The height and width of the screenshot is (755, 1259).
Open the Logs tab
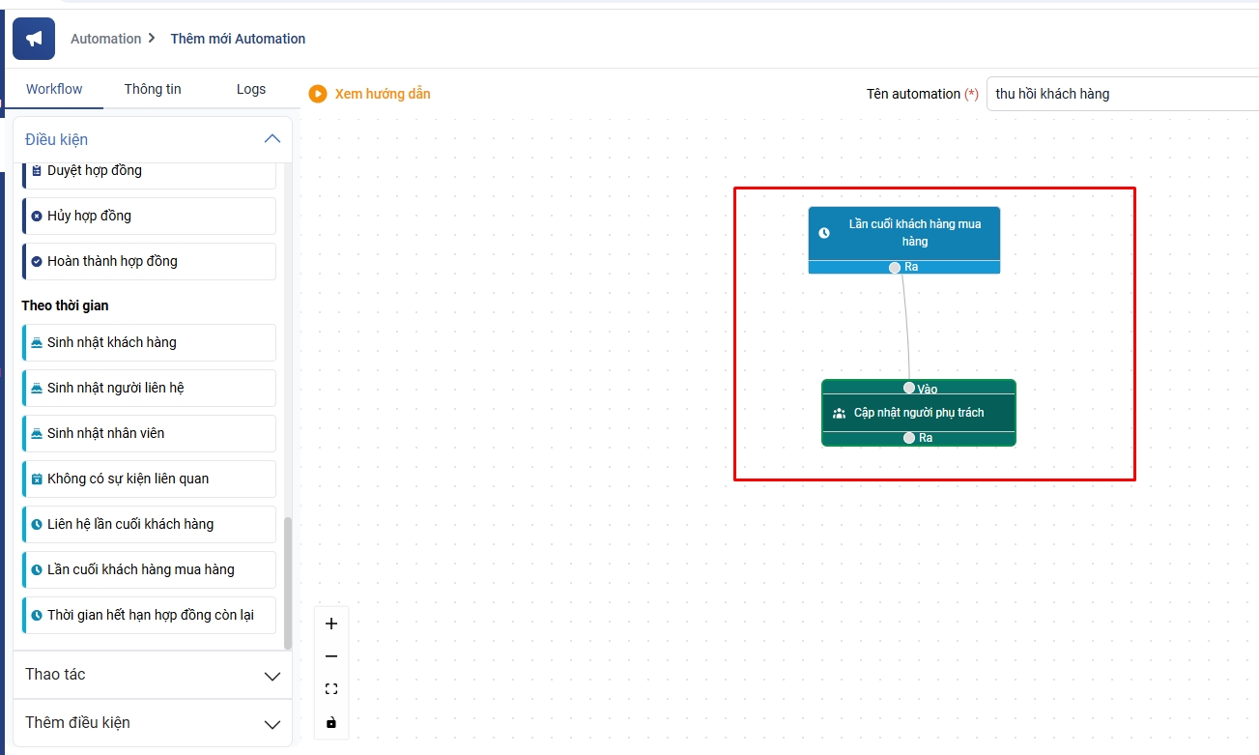pyautogui.click(x=251, y=89)
